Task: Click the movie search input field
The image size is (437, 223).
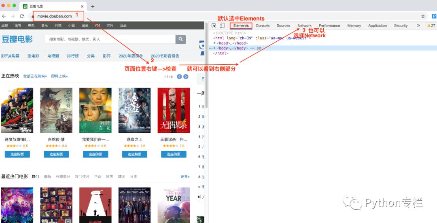Action: coord(110,39)
